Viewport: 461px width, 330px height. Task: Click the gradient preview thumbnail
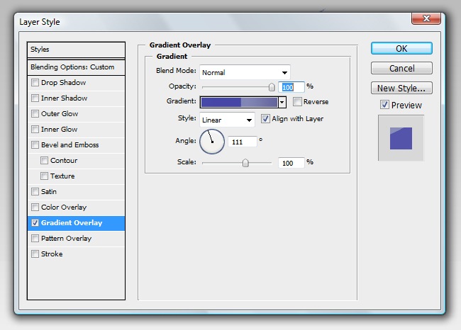tap(401, 137)
